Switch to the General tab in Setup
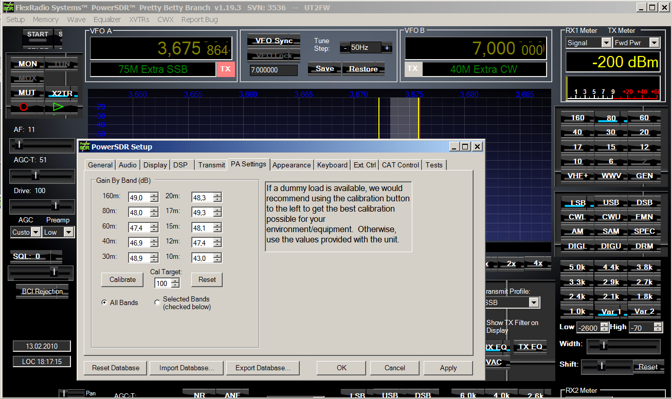The image size is (672, 399). (100, 165)
